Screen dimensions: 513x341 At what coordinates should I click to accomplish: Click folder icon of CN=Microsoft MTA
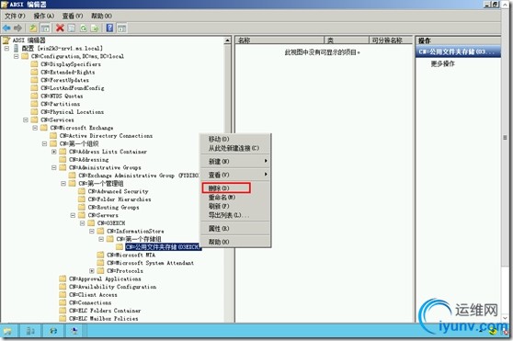coord(101,255)
